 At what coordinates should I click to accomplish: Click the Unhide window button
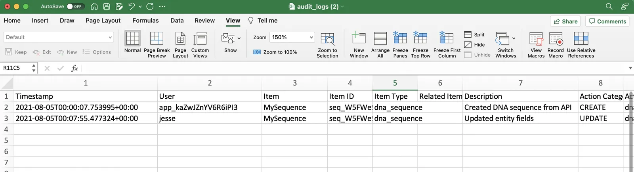[x=477, y=55]
